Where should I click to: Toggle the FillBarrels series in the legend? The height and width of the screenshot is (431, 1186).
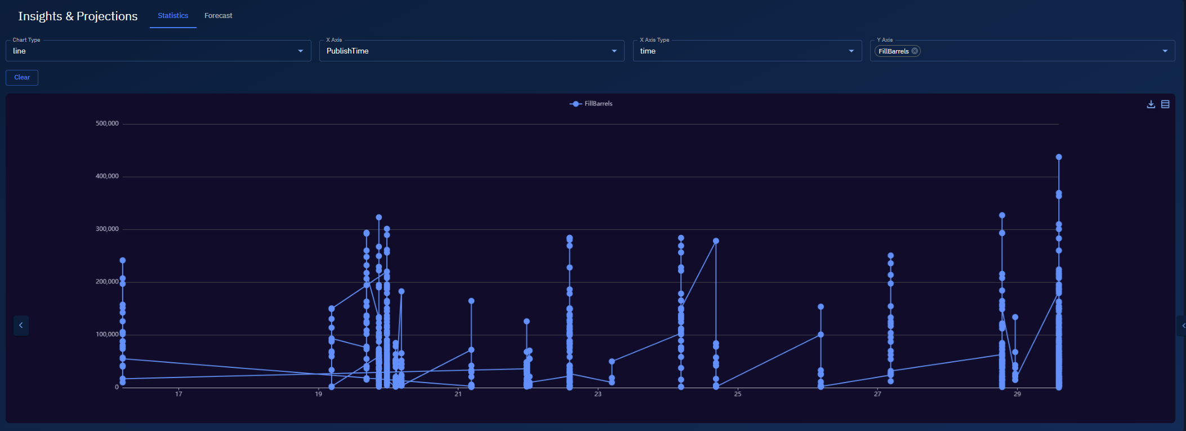click(x=591, y=104)
